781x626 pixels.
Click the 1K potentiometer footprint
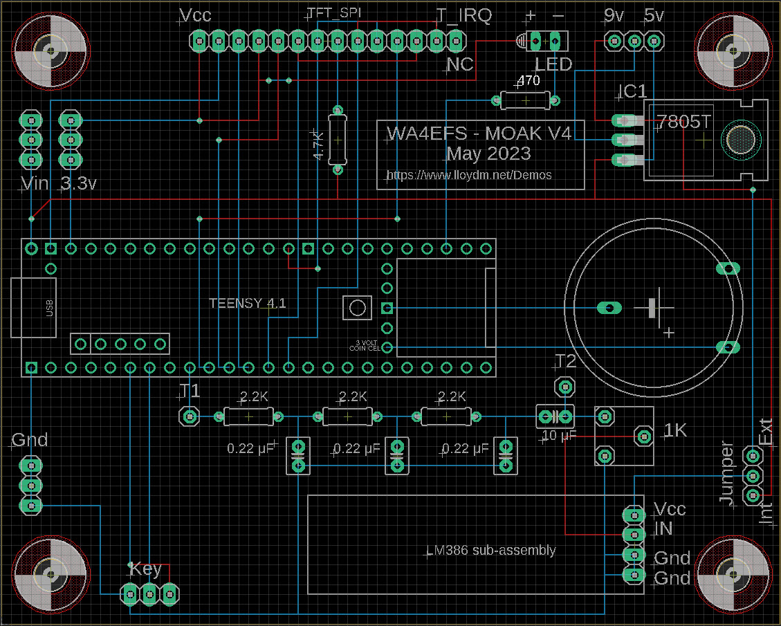tap(624, 436)
